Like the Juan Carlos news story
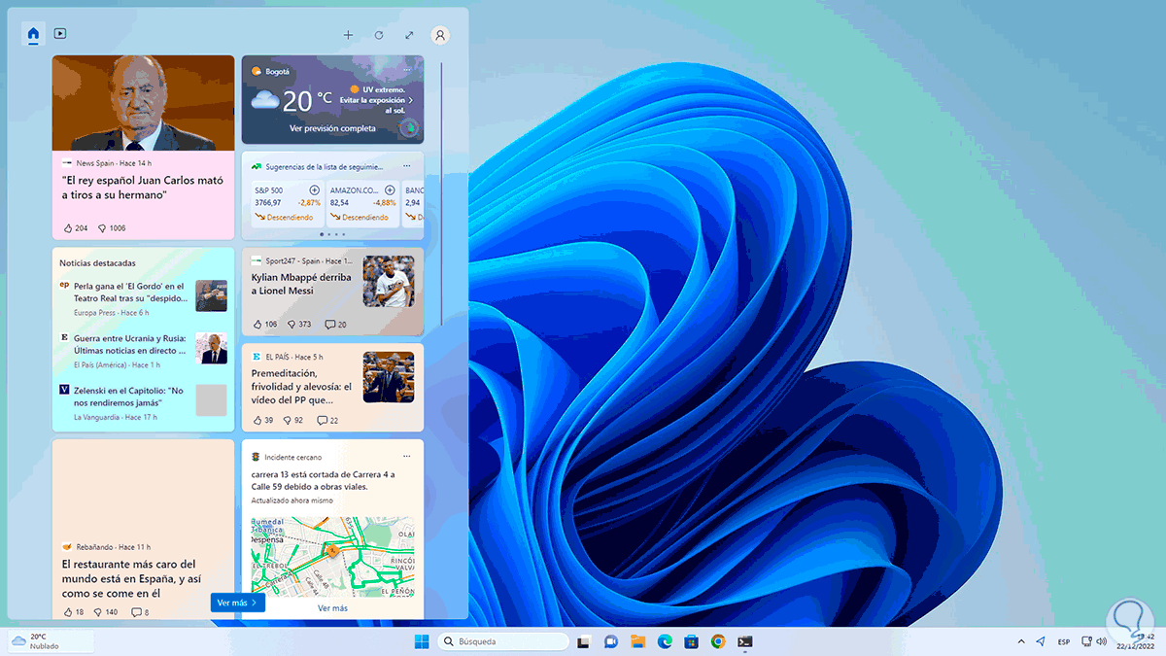The width and height of the screenshot is (1166, 656). tap(68, 228)
